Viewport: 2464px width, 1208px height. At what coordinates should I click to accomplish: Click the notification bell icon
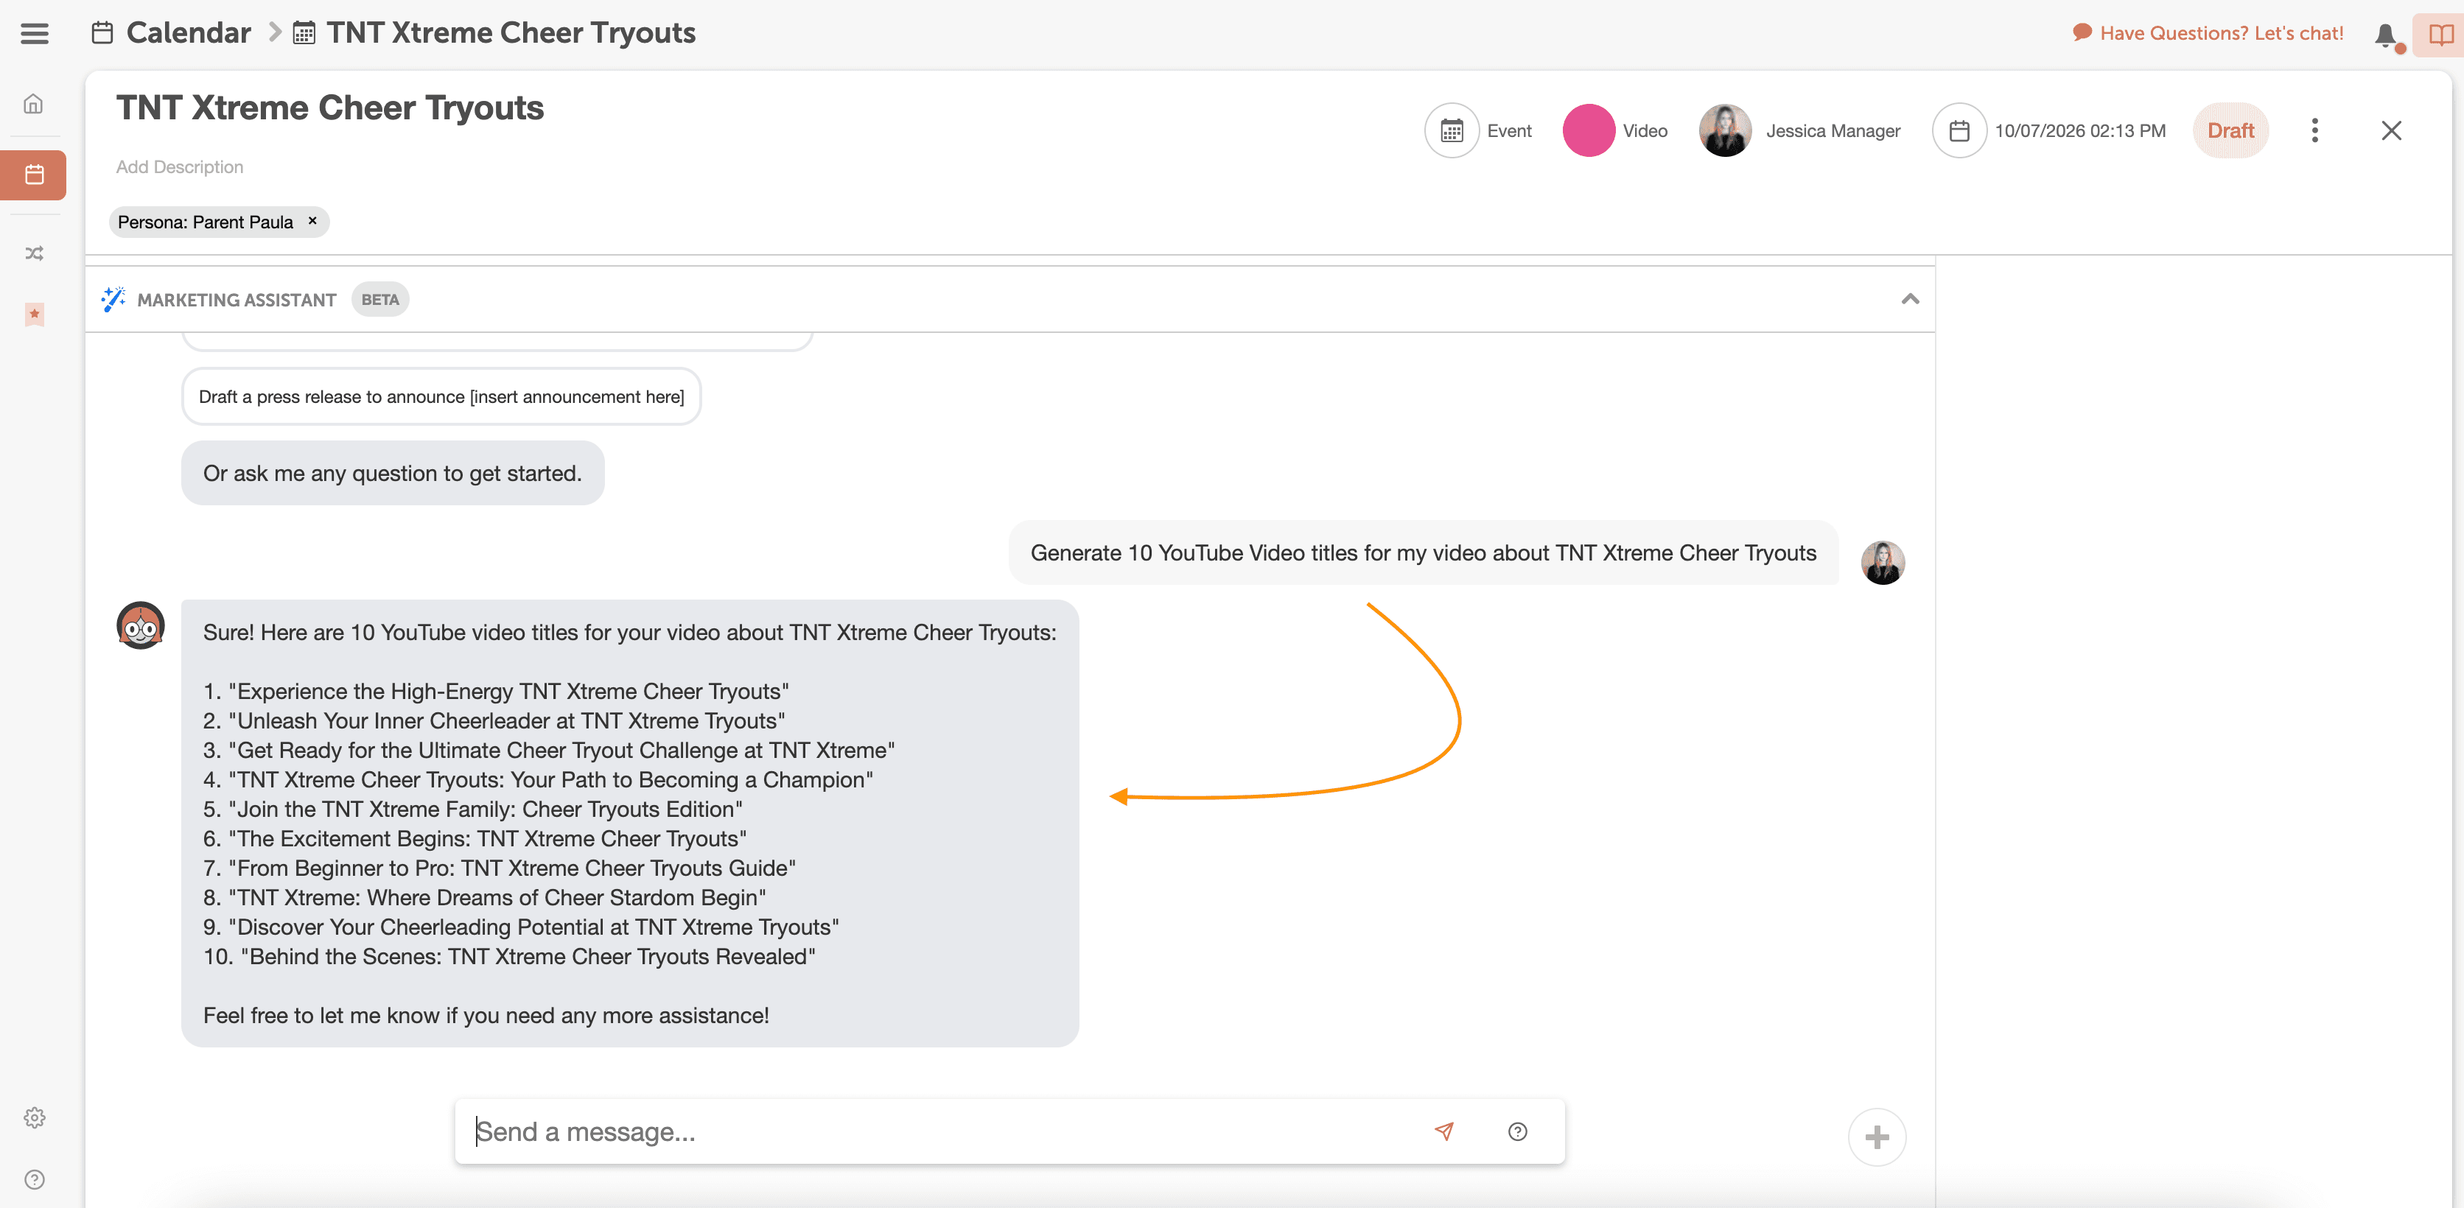click(x=2386, y=35)
